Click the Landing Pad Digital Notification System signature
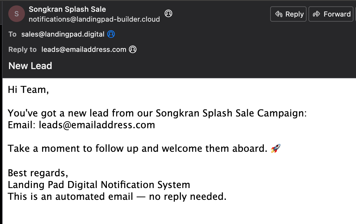 (x=99, y=185)
